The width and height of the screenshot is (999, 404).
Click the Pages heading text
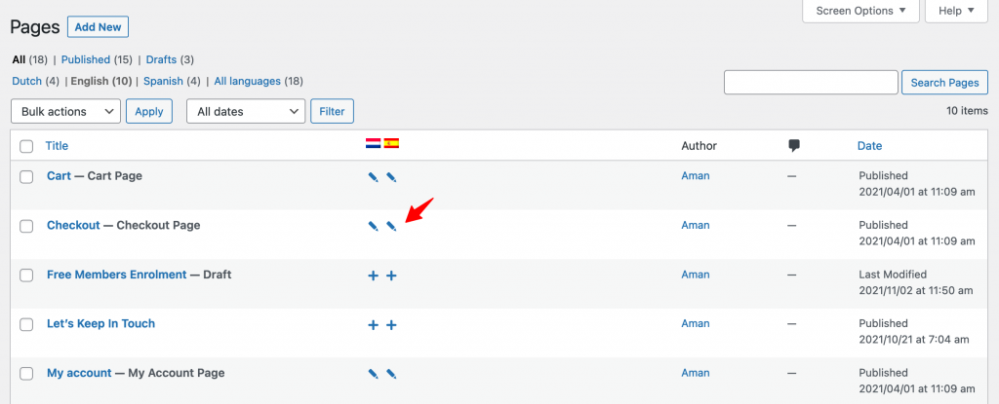pos(35,27)
